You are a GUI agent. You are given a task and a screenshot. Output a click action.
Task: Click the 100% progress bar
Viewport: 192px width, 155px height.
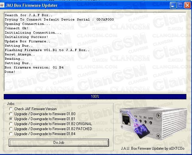(x=95, y=96)
